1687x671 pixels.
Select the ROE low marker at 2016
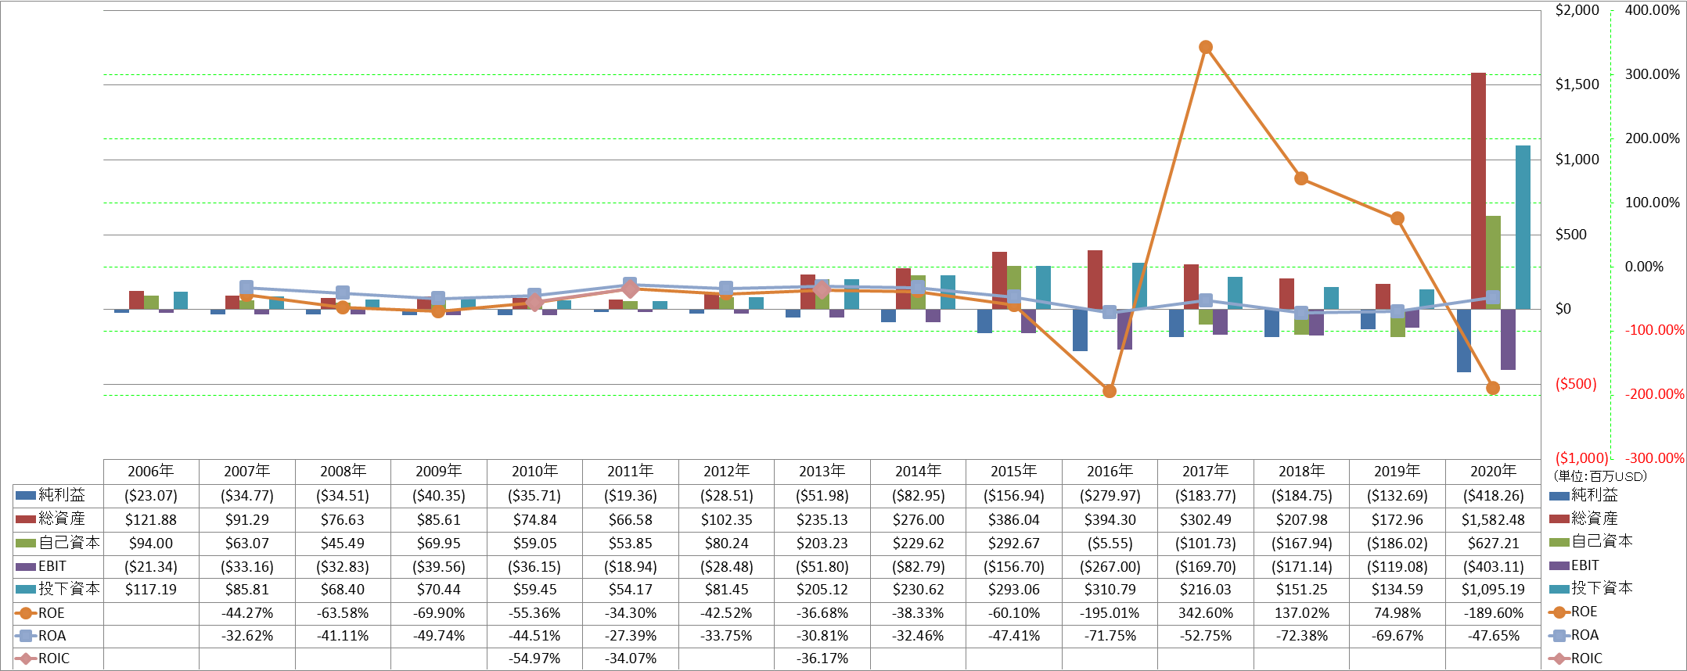pos(1110,391)
